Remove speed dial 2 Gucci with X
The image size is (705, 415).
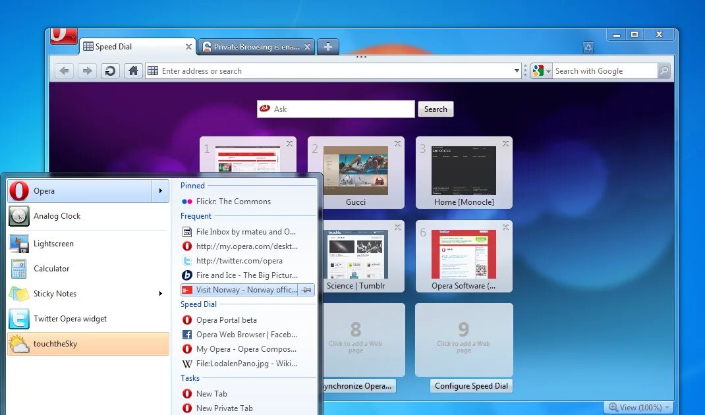click(397, 144)
